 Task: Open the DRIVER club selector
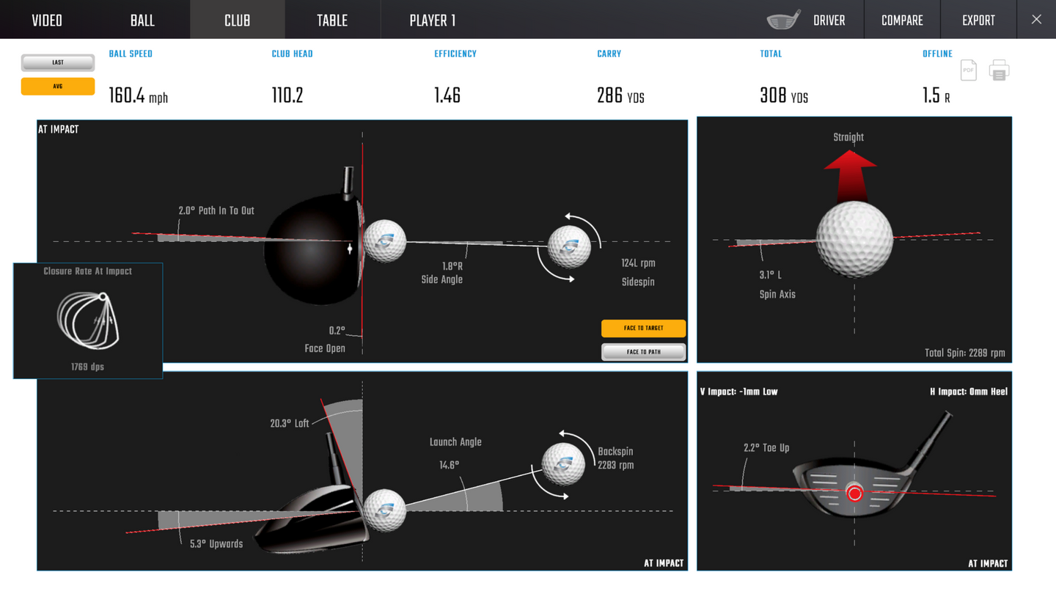[x=829, y=21]
